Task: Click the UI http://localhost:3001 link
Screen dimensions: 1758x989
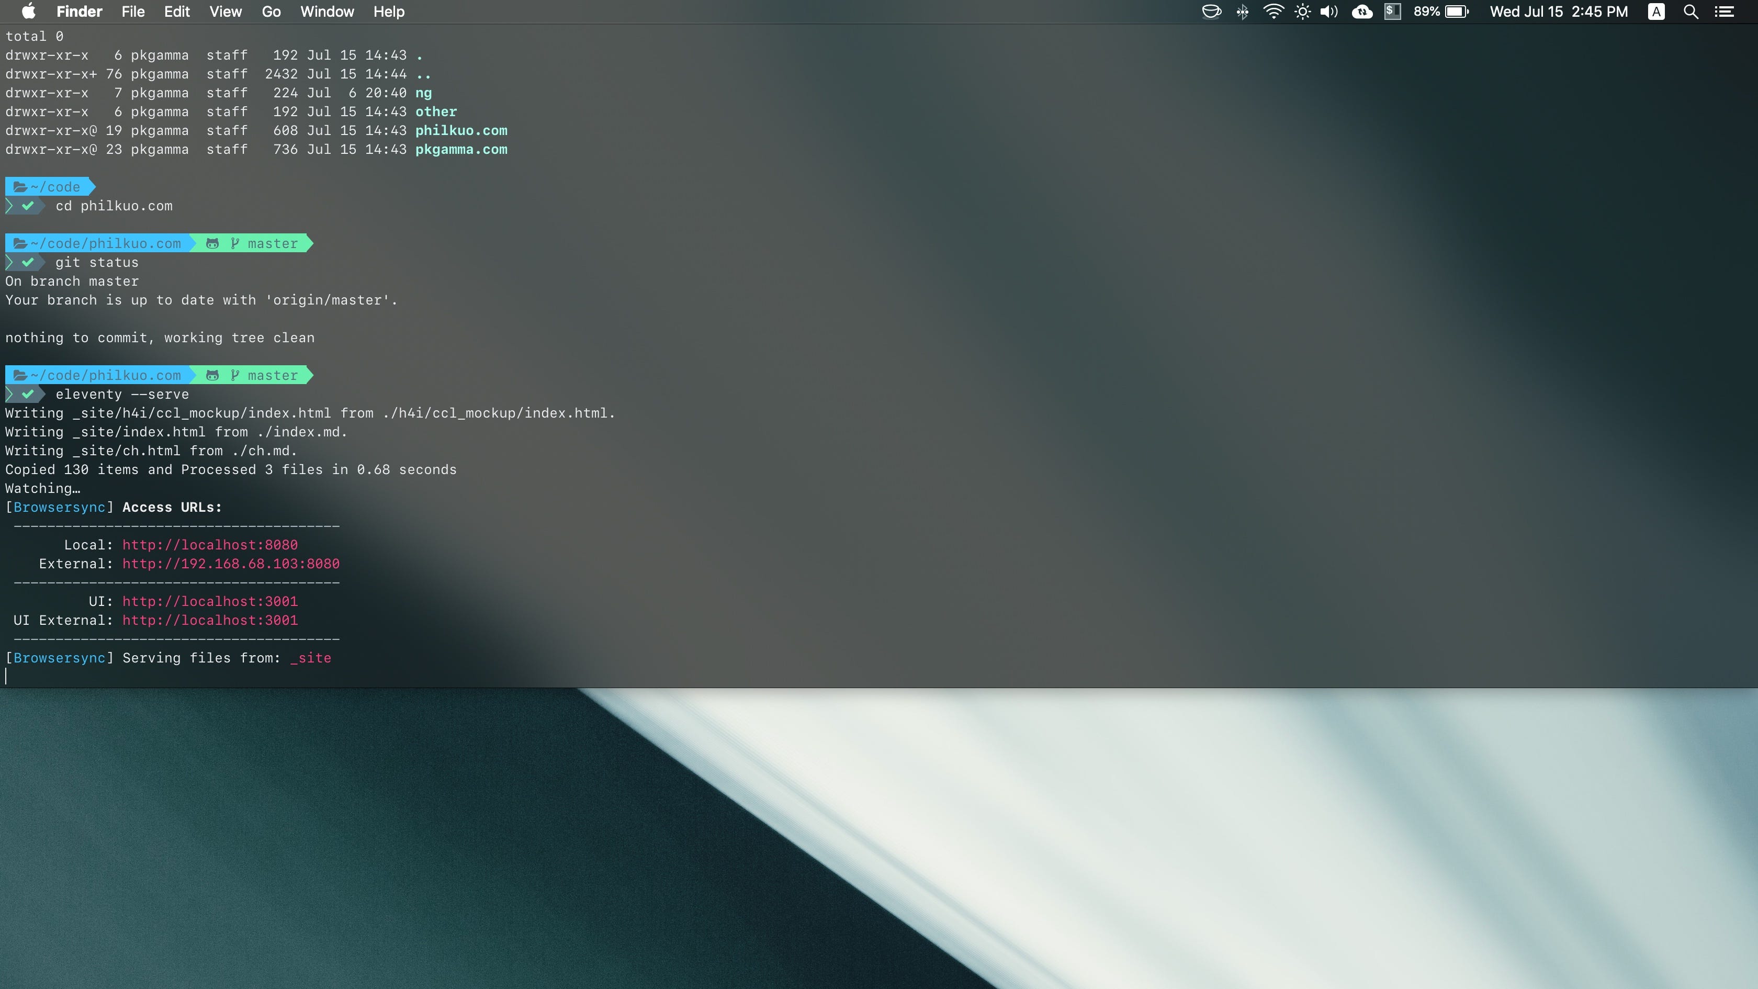Action: (x=209, y=601)
